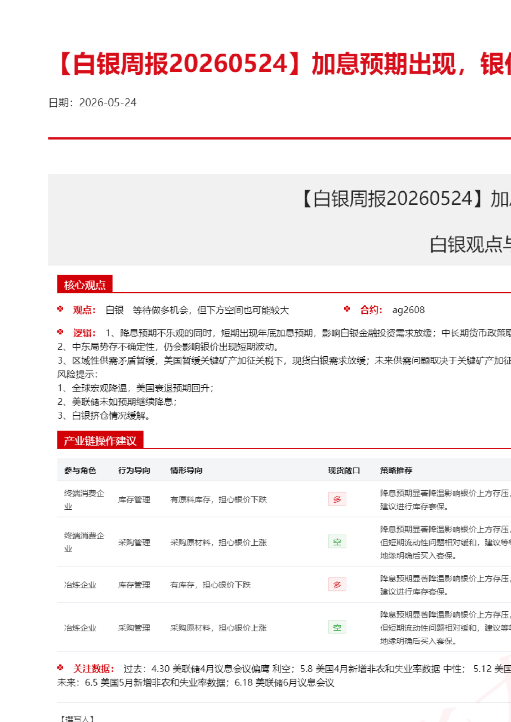Click 库存管理 in 冶炼企业 row

click(x=134, y=585)
